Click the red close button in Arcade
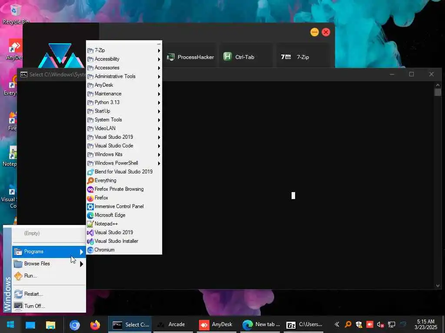Image resolution: width=445 pixels, height=333 pixels. point(326,32)
